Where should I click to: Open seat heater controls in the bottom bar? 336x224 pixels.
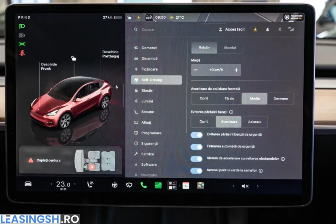coord(90,184)
